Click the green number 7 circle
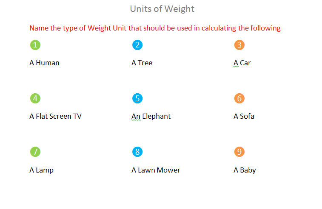Viewport: 322px width, 209px height. (x=35, y=152)
